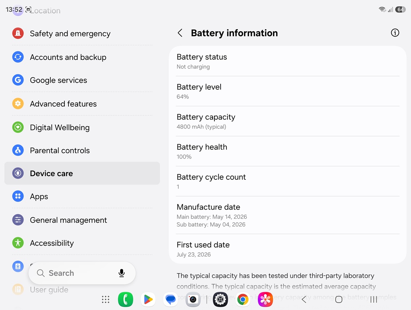Image resolution: width=411 pixels, height=310 pixels.
Task: Open the Messages app in the taskbar
Action: (171, 300)
